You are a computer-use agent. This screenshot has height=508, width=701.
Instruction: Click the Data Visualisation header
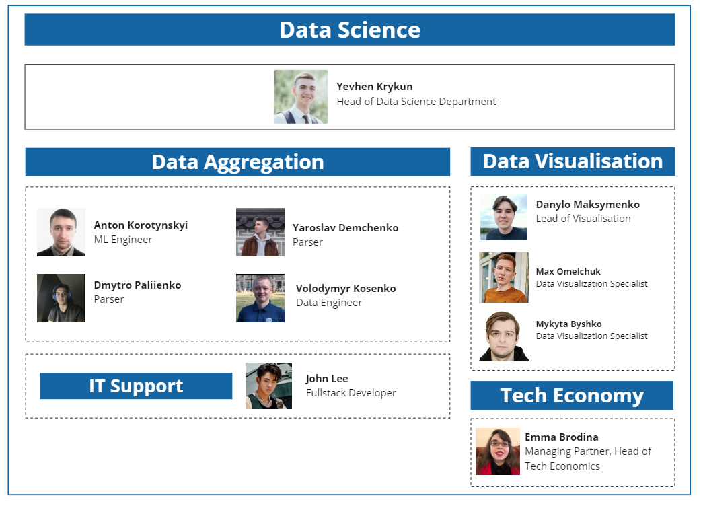[573, 161]
